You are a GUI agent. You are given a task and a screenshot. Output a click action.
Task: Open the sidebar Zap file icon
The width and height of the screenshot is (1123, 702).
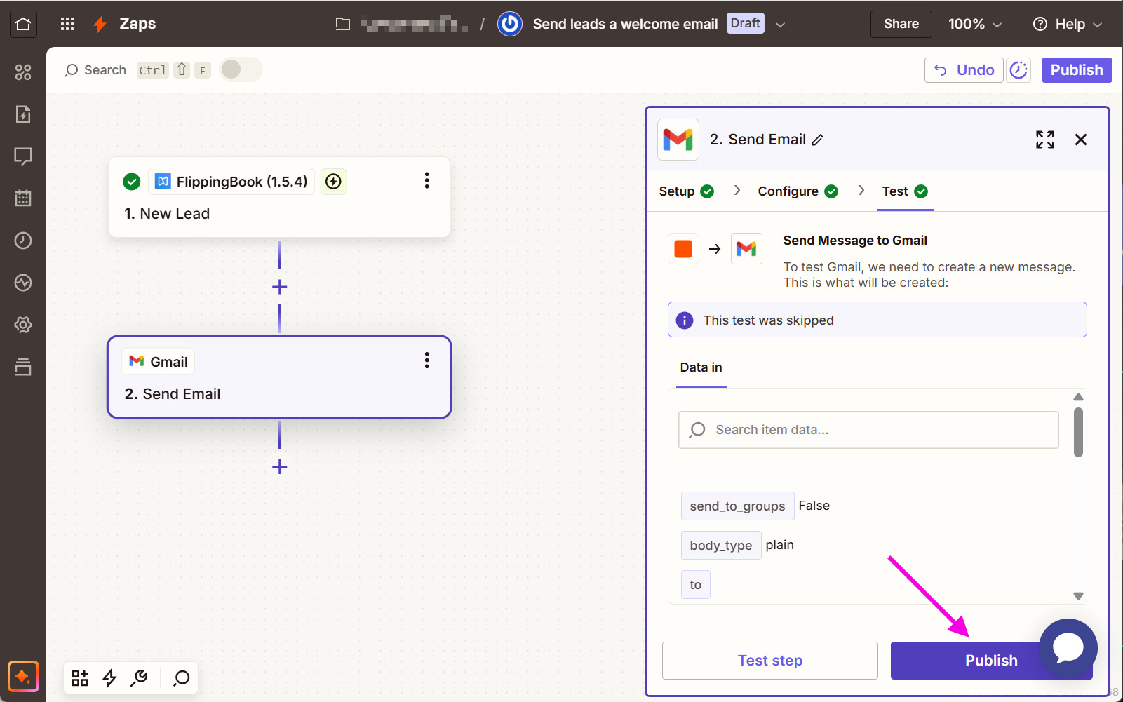23,114
